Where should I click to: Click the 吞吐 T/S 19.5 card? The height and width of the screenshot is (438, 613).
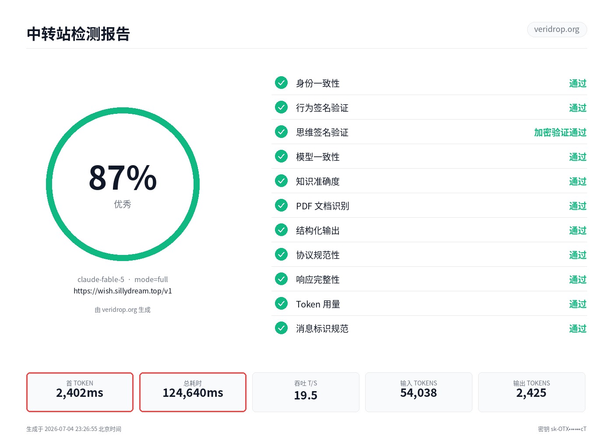click(x=306, y=392)
